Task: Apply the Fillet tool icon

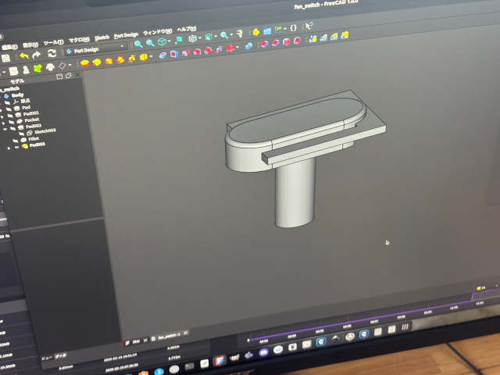Action: tap(264, 44)
